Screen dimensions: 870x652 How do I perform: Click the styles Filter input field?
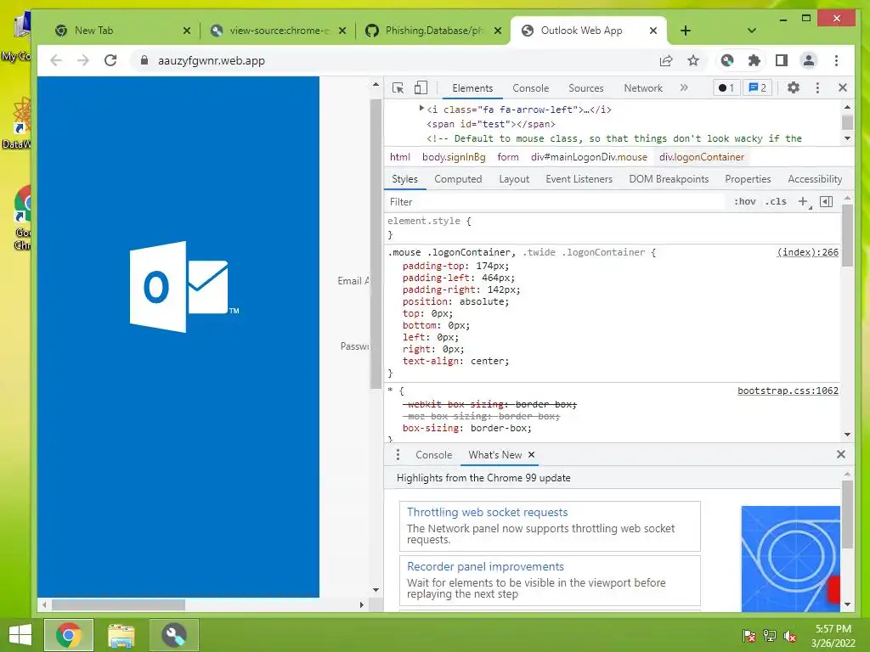pyautogui.click(x=555, y=202)
